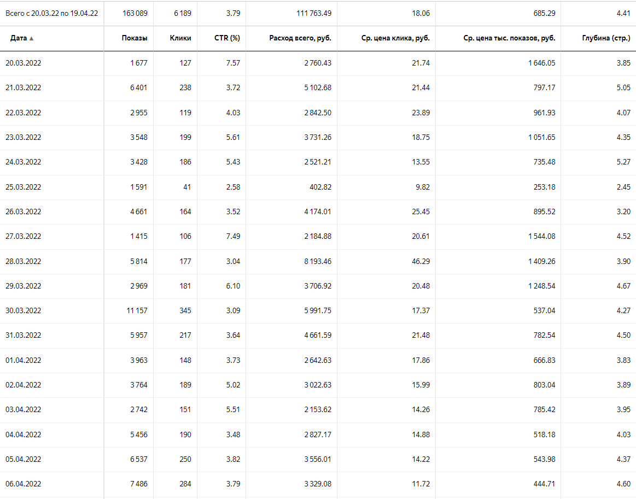Click the Дата column header label
The image size is (636, 499).
pyautogui.click(x=19, y=38)
